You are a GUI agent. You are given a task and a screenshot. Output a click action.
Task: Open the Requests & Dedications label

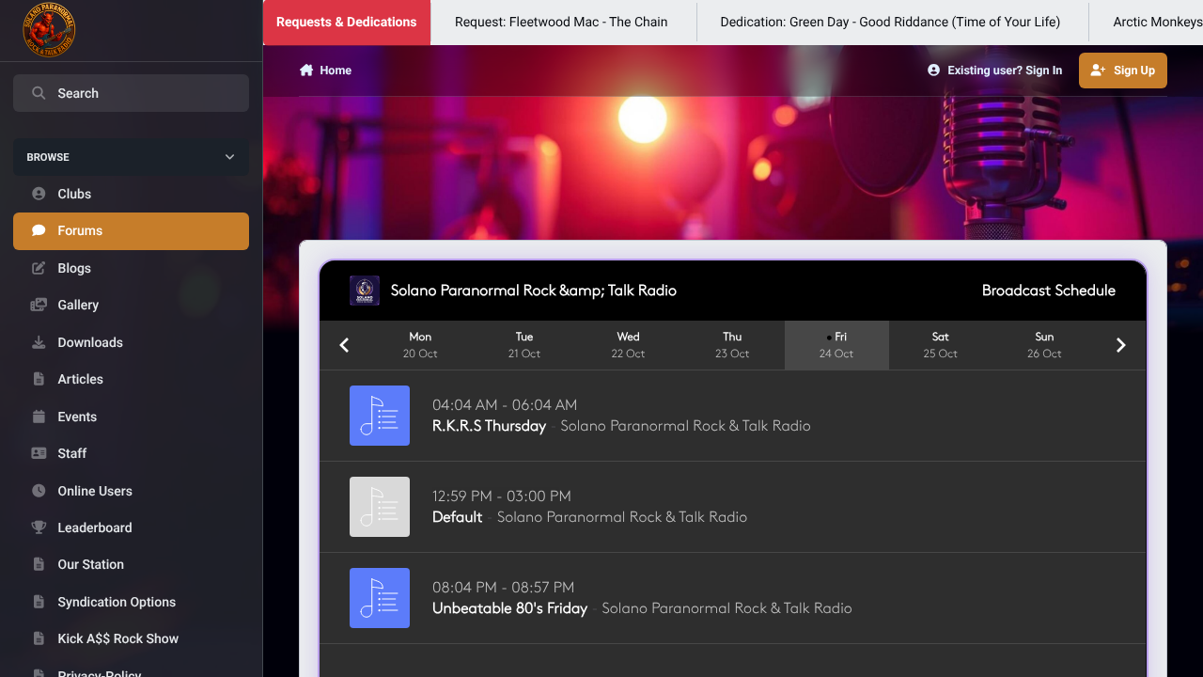click(347, 22)
